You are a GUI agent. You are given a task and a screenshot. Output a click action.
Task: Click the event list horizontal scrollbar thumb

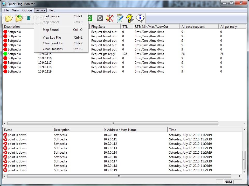coord(119,176)
